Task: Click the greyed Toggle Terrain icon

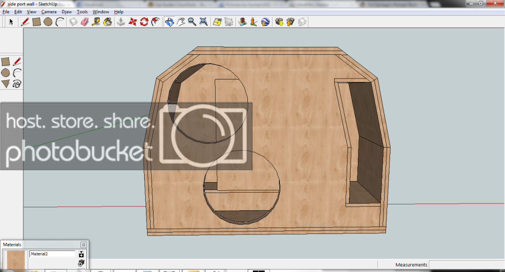Action: (x=229, y=22)
